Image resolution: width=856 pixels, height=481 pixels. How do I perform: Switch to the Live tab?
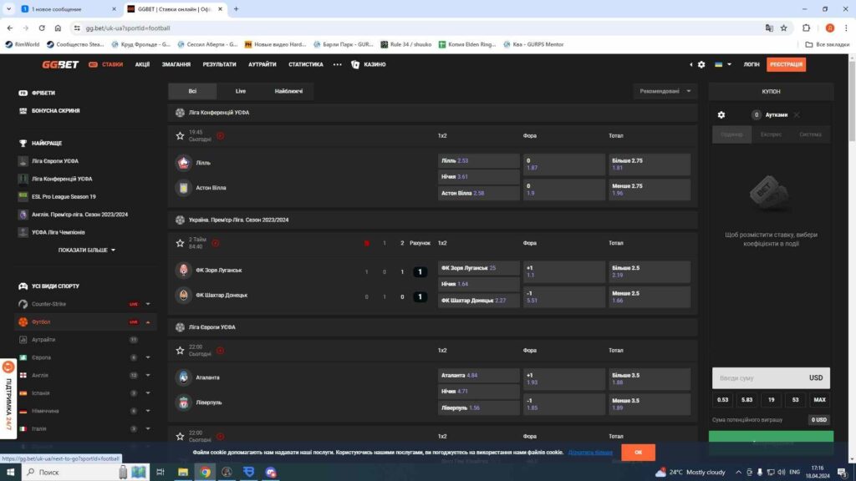[x=240, y=91]
